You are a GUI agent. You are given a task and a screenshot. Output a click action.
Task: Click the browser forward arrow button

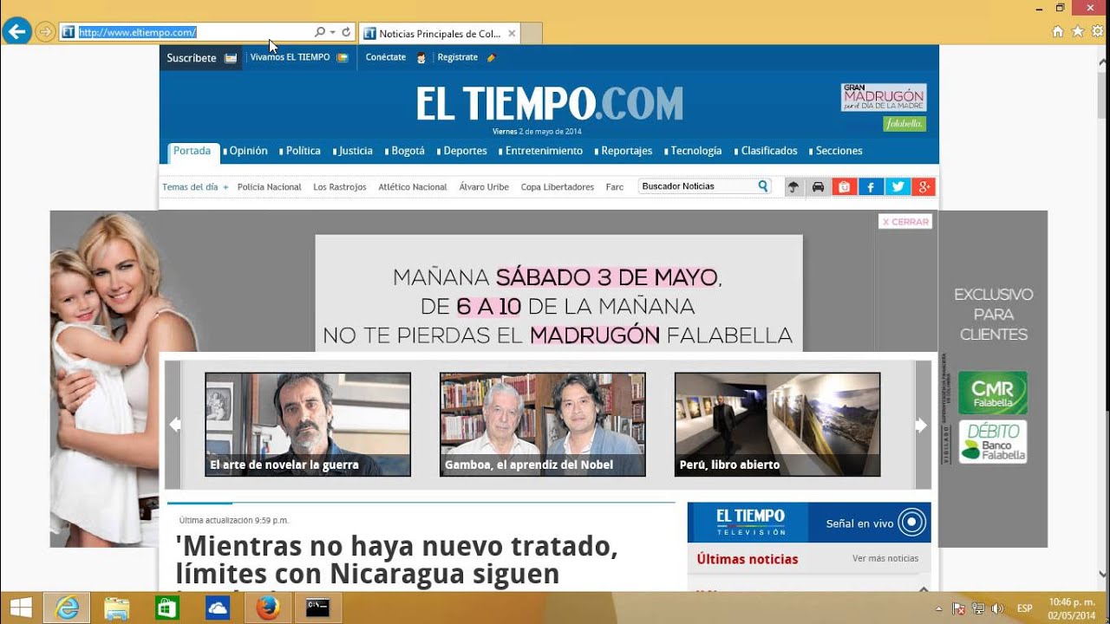[45, 33]
